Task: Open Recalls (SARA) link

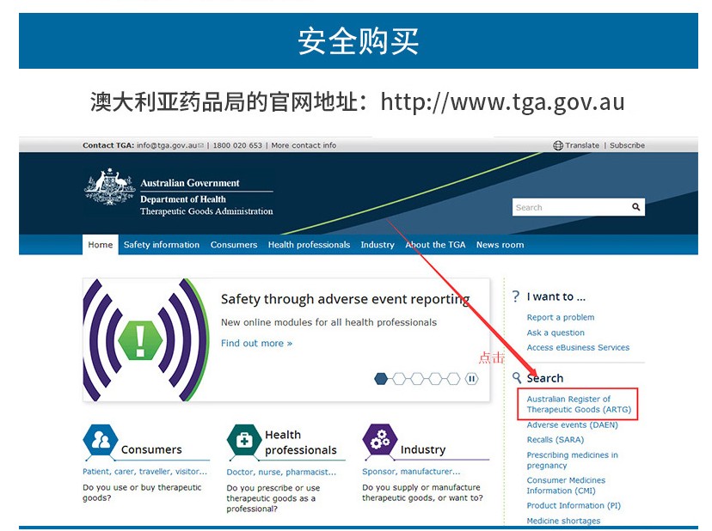Action: click(555, 440)
